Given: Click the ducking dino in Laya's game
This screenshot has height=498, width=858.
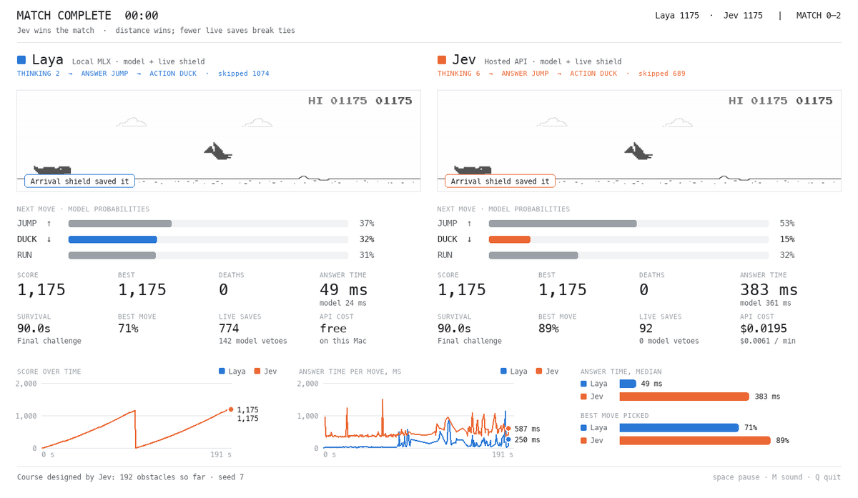Looking at the screenshot, I should coord(53,170).
